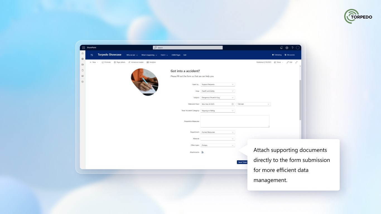
Task: Open the settings gear icon
Action: [287, 48]
